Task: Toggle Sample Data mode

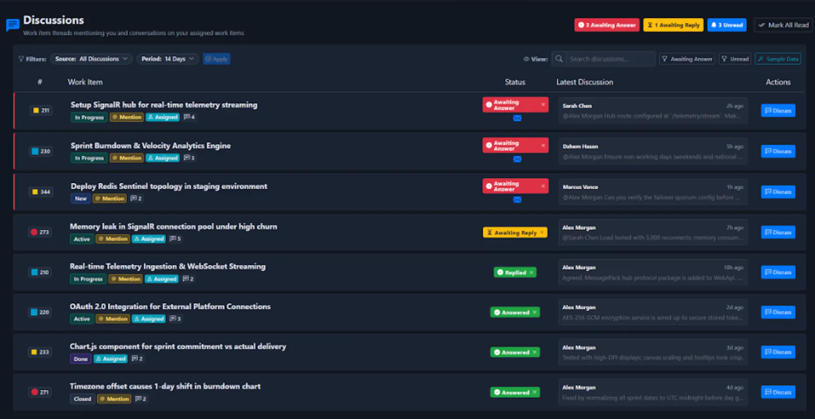Action: click(x=778, y=59)
